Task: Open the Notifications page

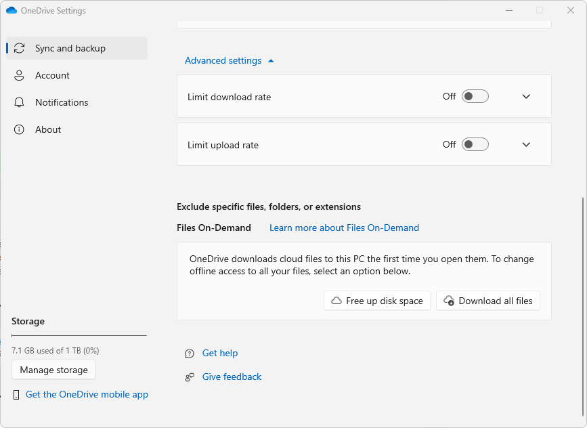Action: tap(77, 102)
